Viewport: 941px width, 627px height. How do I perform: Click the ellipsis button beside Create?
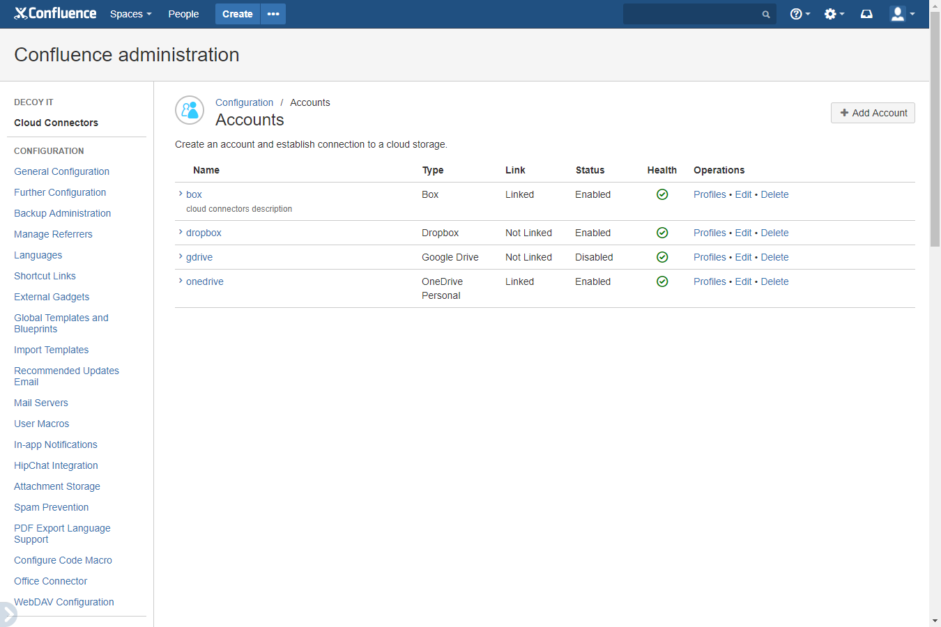coord(273,14)
